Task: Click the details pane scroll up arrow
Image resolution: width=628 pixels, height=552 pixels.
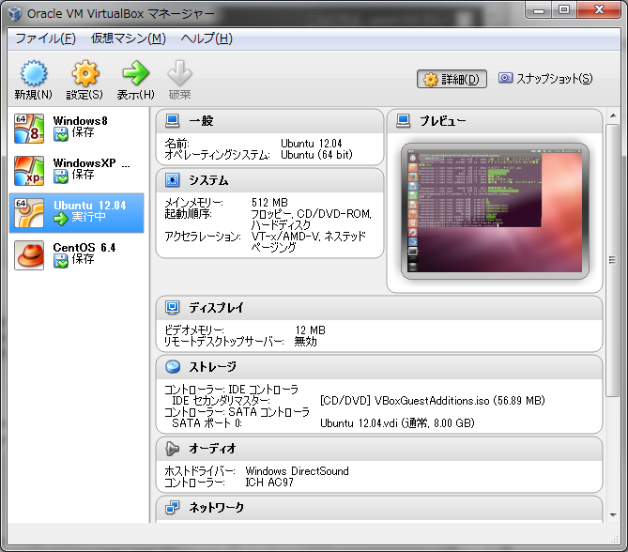Action: (613, 115)
